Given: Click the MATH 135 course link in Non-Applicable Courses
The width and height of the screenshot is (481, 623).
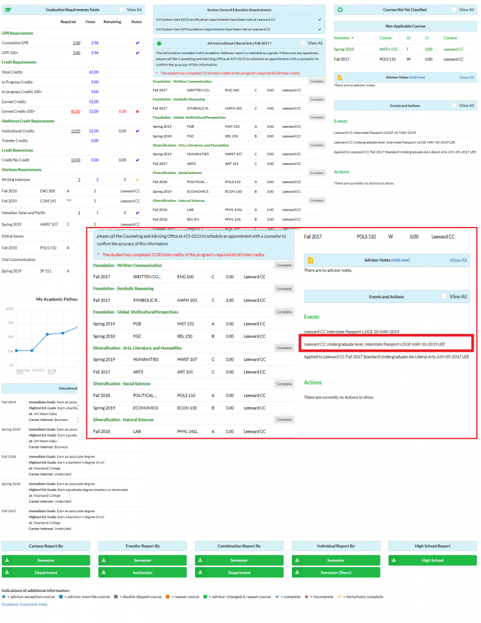Looking at the screenshot, I should [388, 49].
